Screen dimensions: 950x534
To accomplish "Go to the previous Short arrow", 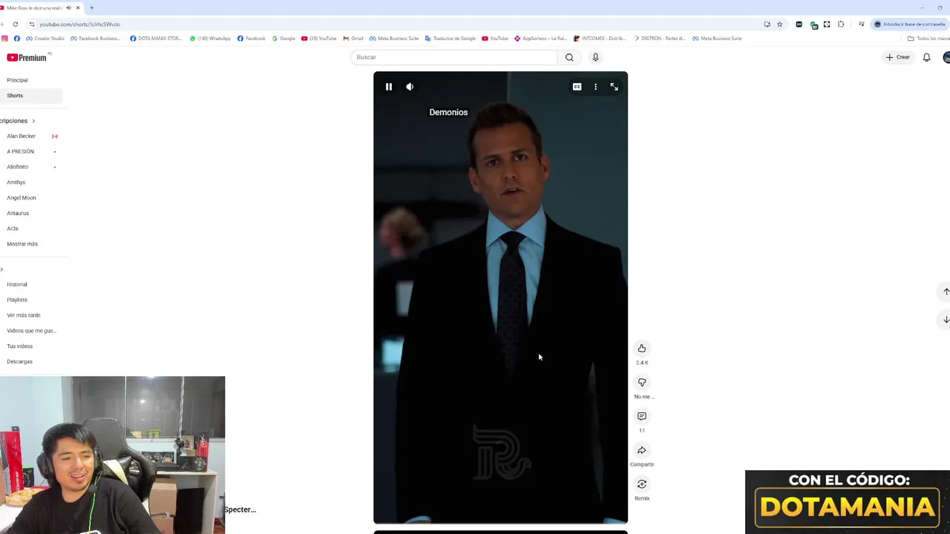I will 946,291.
